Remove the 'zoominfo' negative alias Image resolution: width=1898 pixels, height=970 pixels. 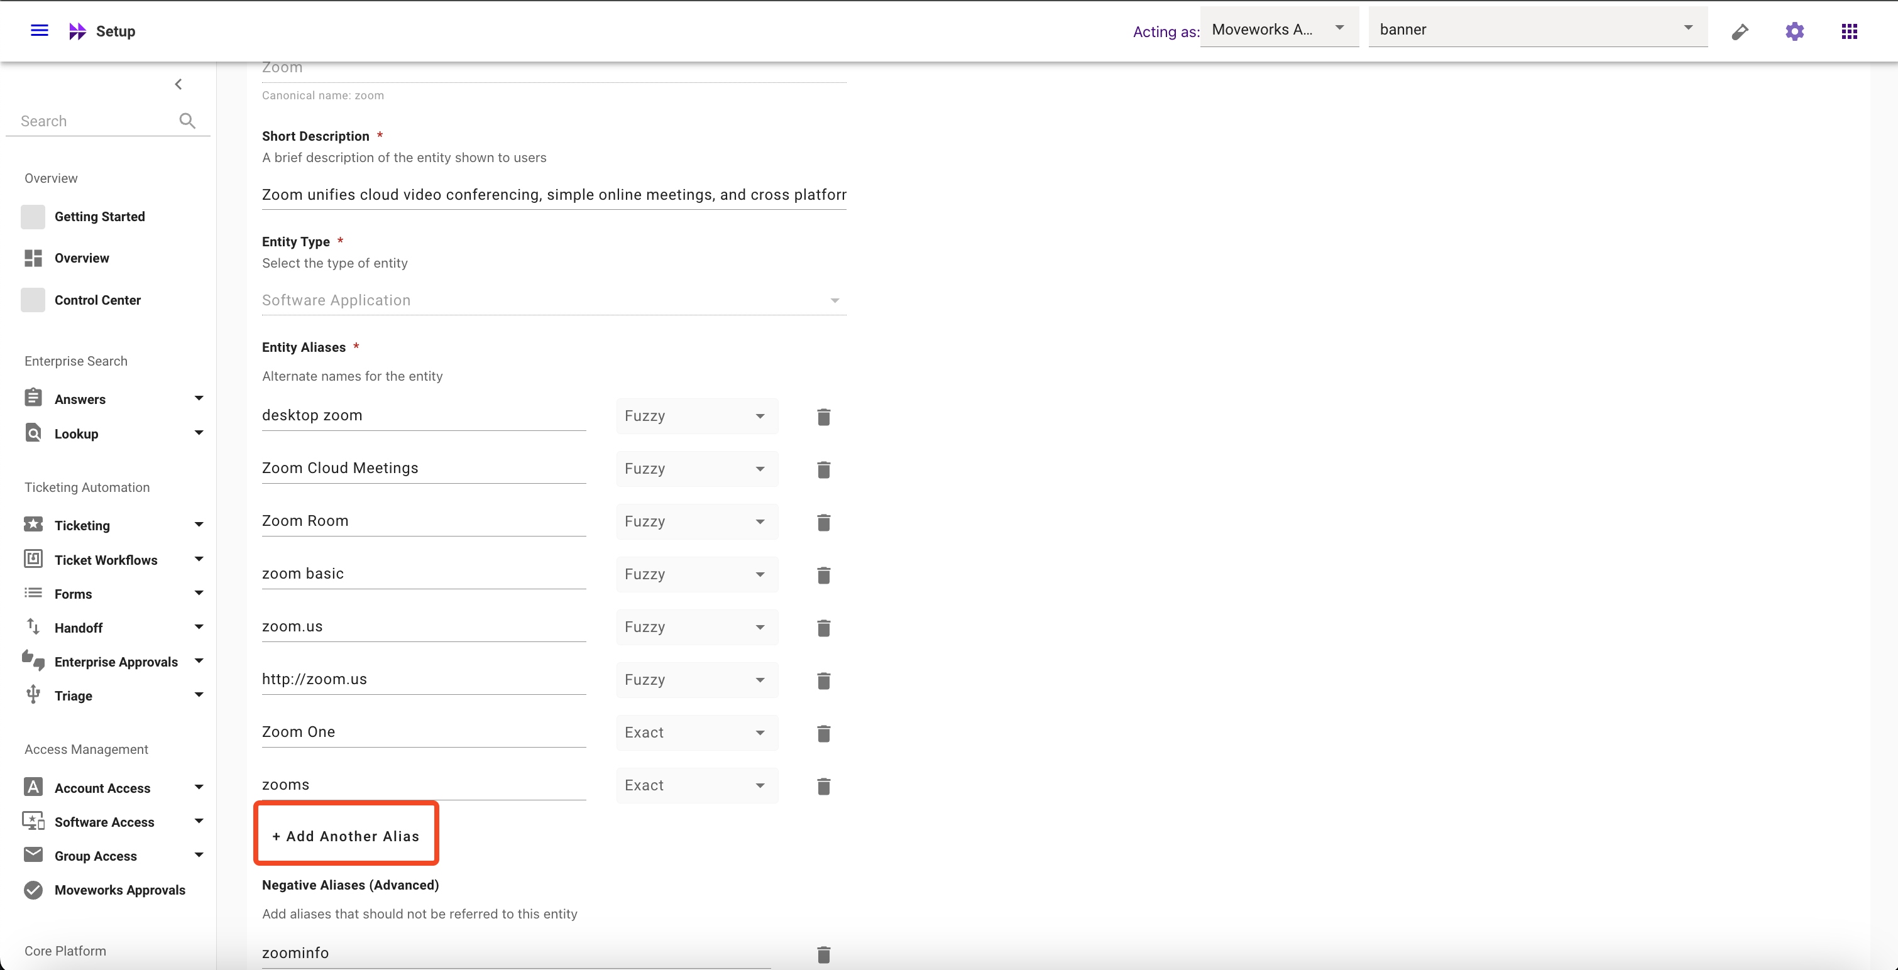coord(823,954)
